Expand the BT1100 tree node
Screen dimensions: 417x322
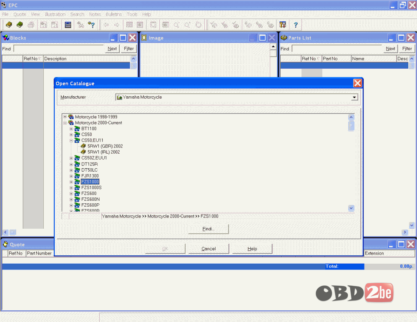(71, 129)
